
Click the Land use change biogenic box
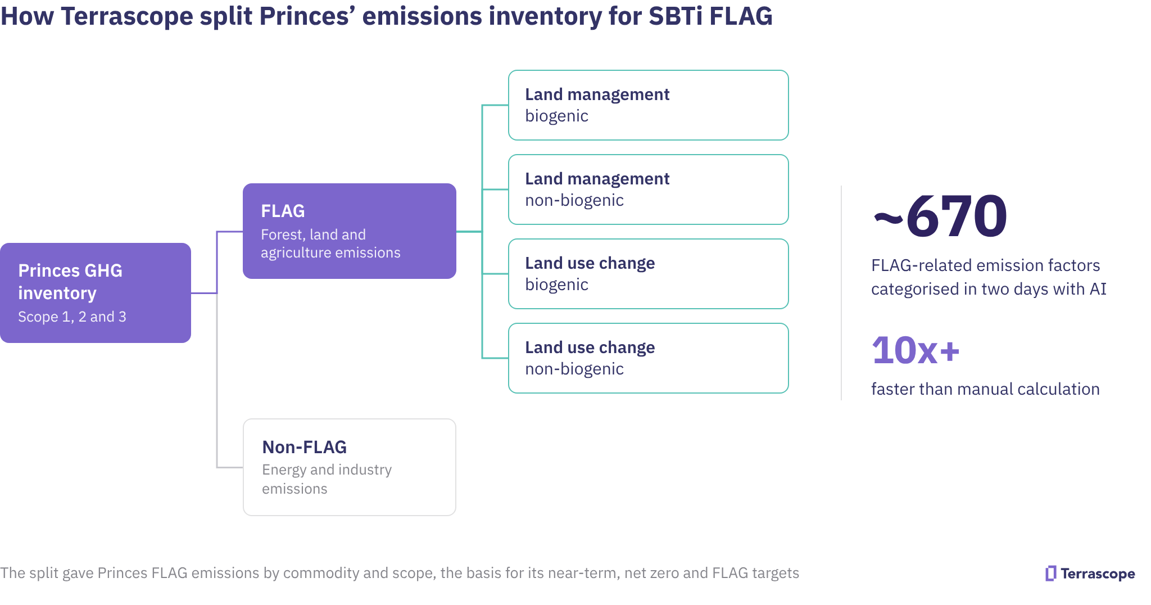click(649, 274)
